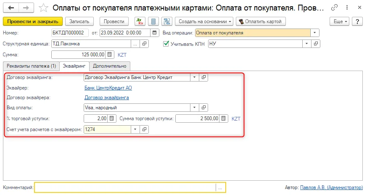
Task: Open help with the question mark button
Action: [357, 21]
